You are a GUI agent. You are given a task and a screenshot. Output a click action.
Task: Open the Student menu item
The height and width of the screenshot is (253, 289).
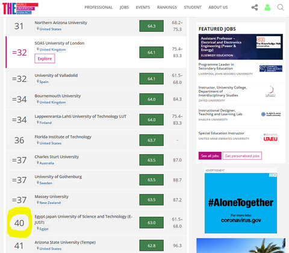point(193,7)
